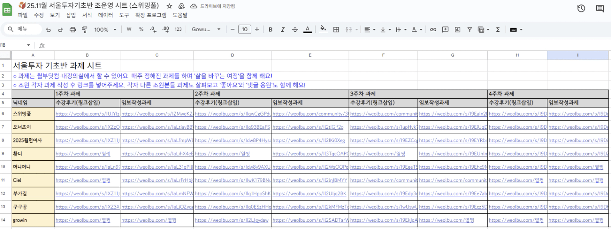Select the paint format roller tool
Viewport: 611px width, 229px height.
[x=85, y=30]
